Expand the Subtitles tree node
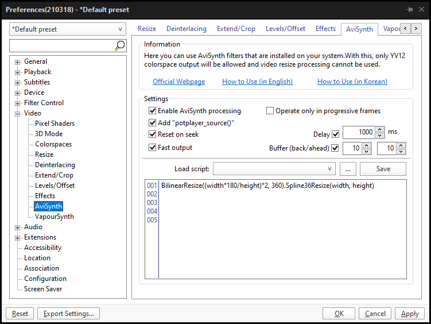 (17, 83)
